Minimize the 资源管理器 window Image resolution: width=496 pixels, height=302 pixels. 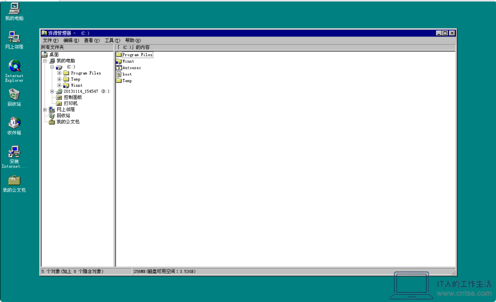(439, 33)
